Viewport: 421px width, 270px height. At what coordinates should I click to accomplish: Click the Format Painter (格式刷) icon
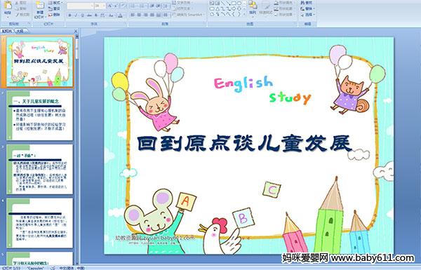point(22,15)
